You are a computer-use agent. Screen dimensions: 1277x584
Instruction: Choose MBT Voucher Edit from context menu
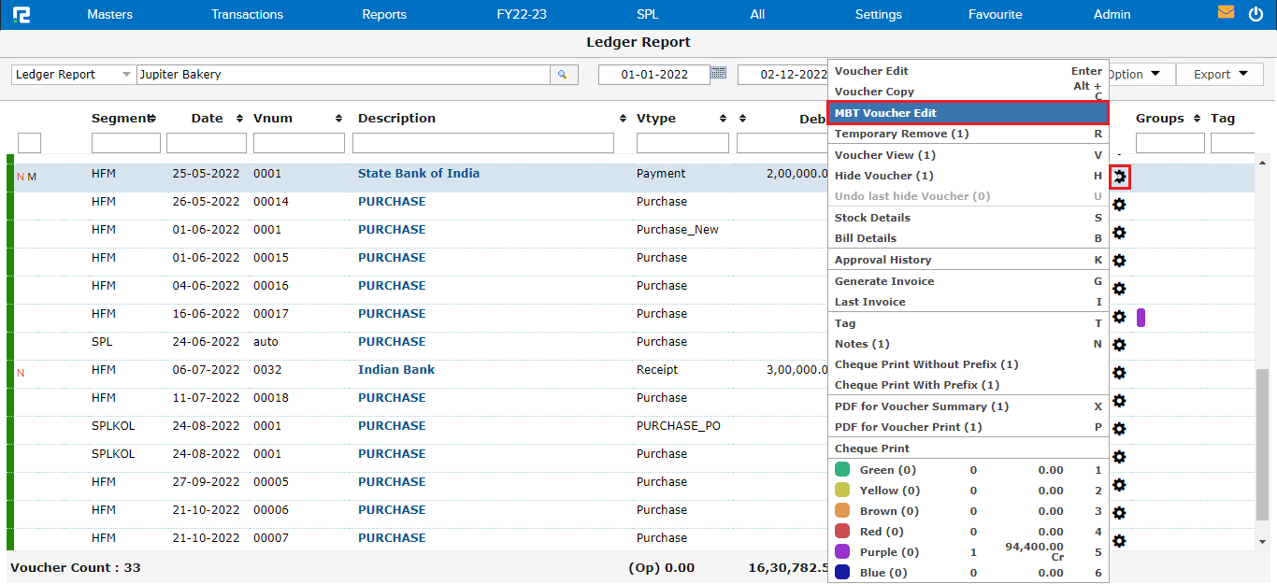point(967,113)
